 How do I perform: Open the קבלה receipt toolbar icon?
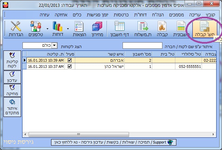click(162, 29)
